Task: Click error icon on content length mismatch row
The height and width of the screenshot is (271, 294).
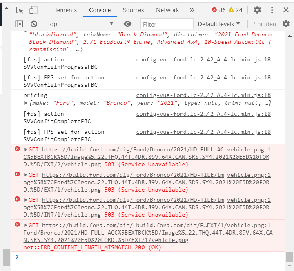Action: 17,224
